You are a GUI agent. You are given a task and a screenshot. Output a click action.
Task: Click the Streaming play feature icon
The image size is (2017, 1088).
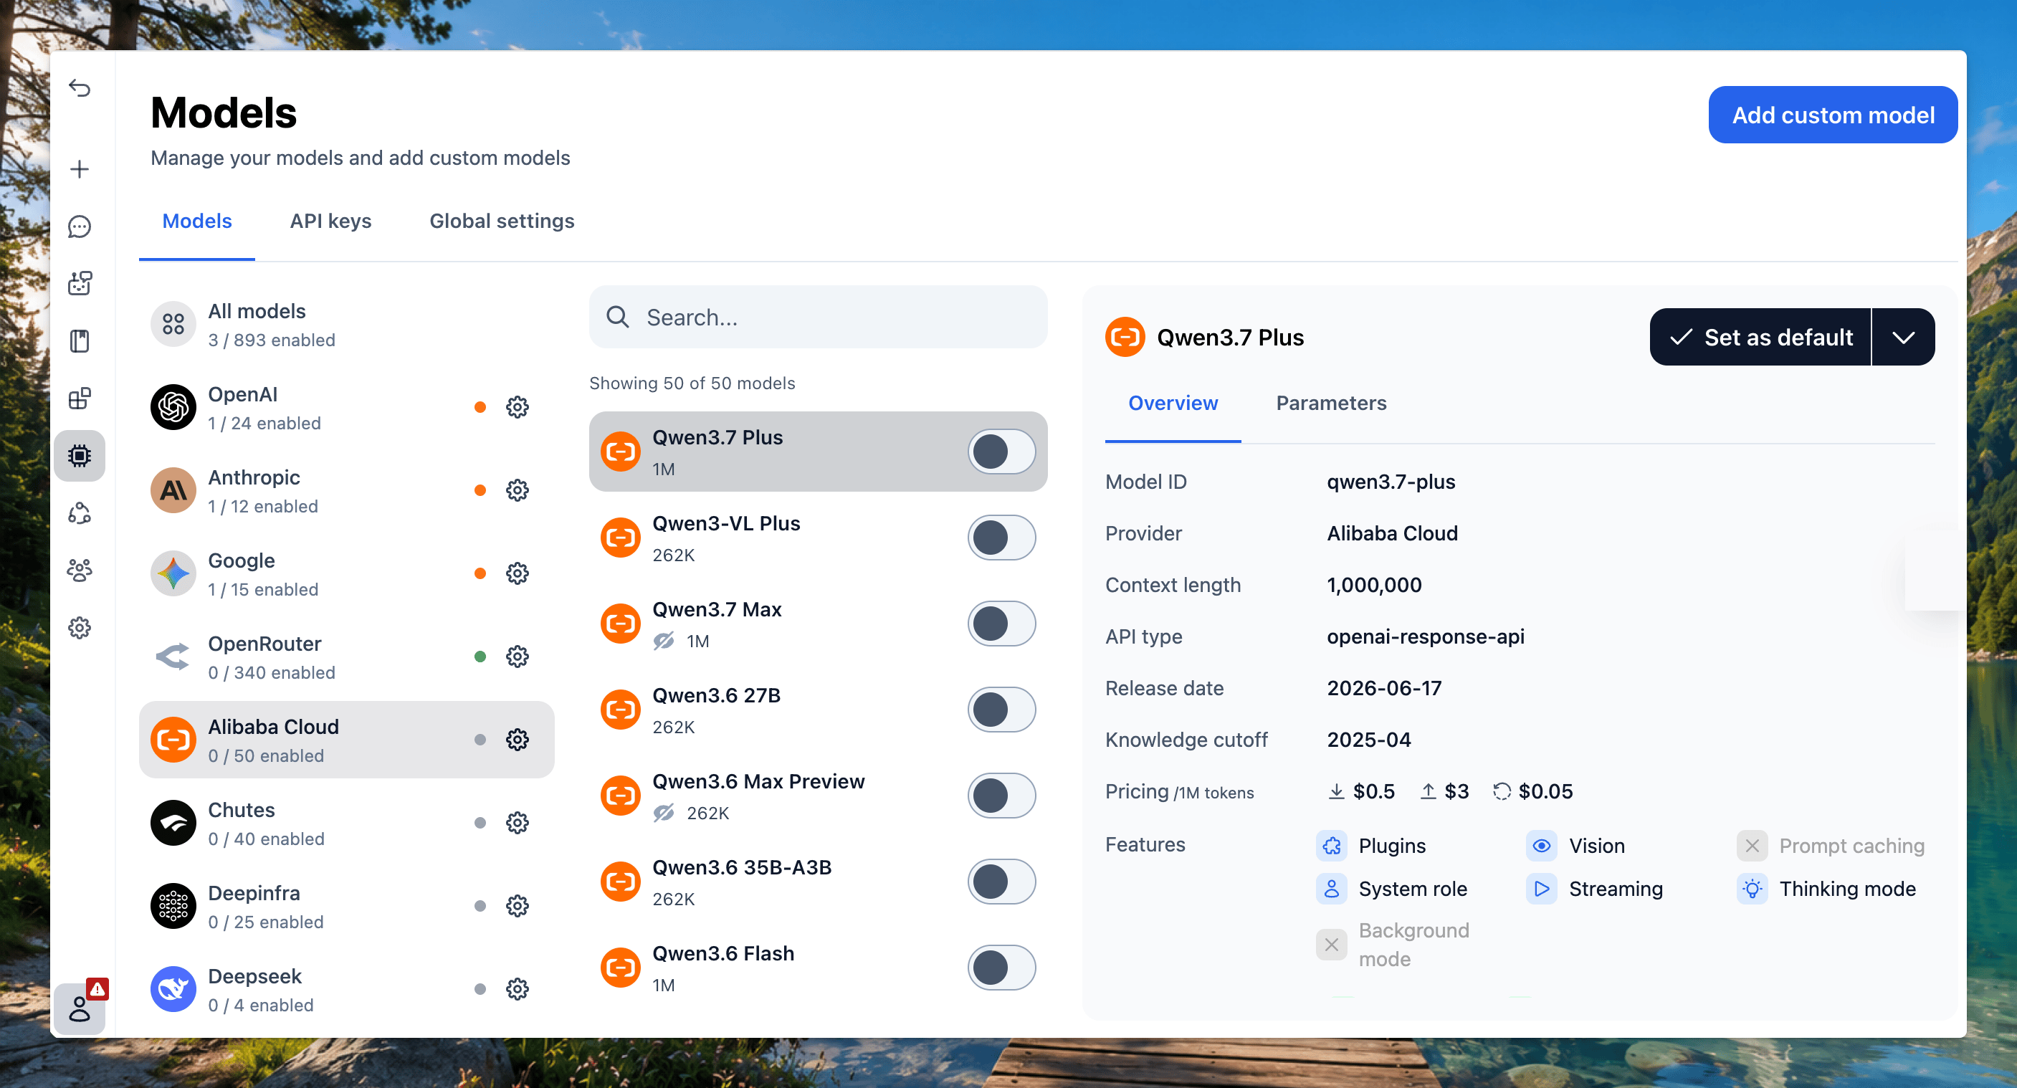1541,889
